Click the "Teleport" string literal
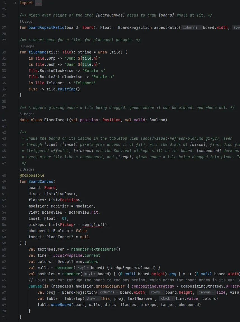This screenshot has width=240, height=322. (84, 83)
